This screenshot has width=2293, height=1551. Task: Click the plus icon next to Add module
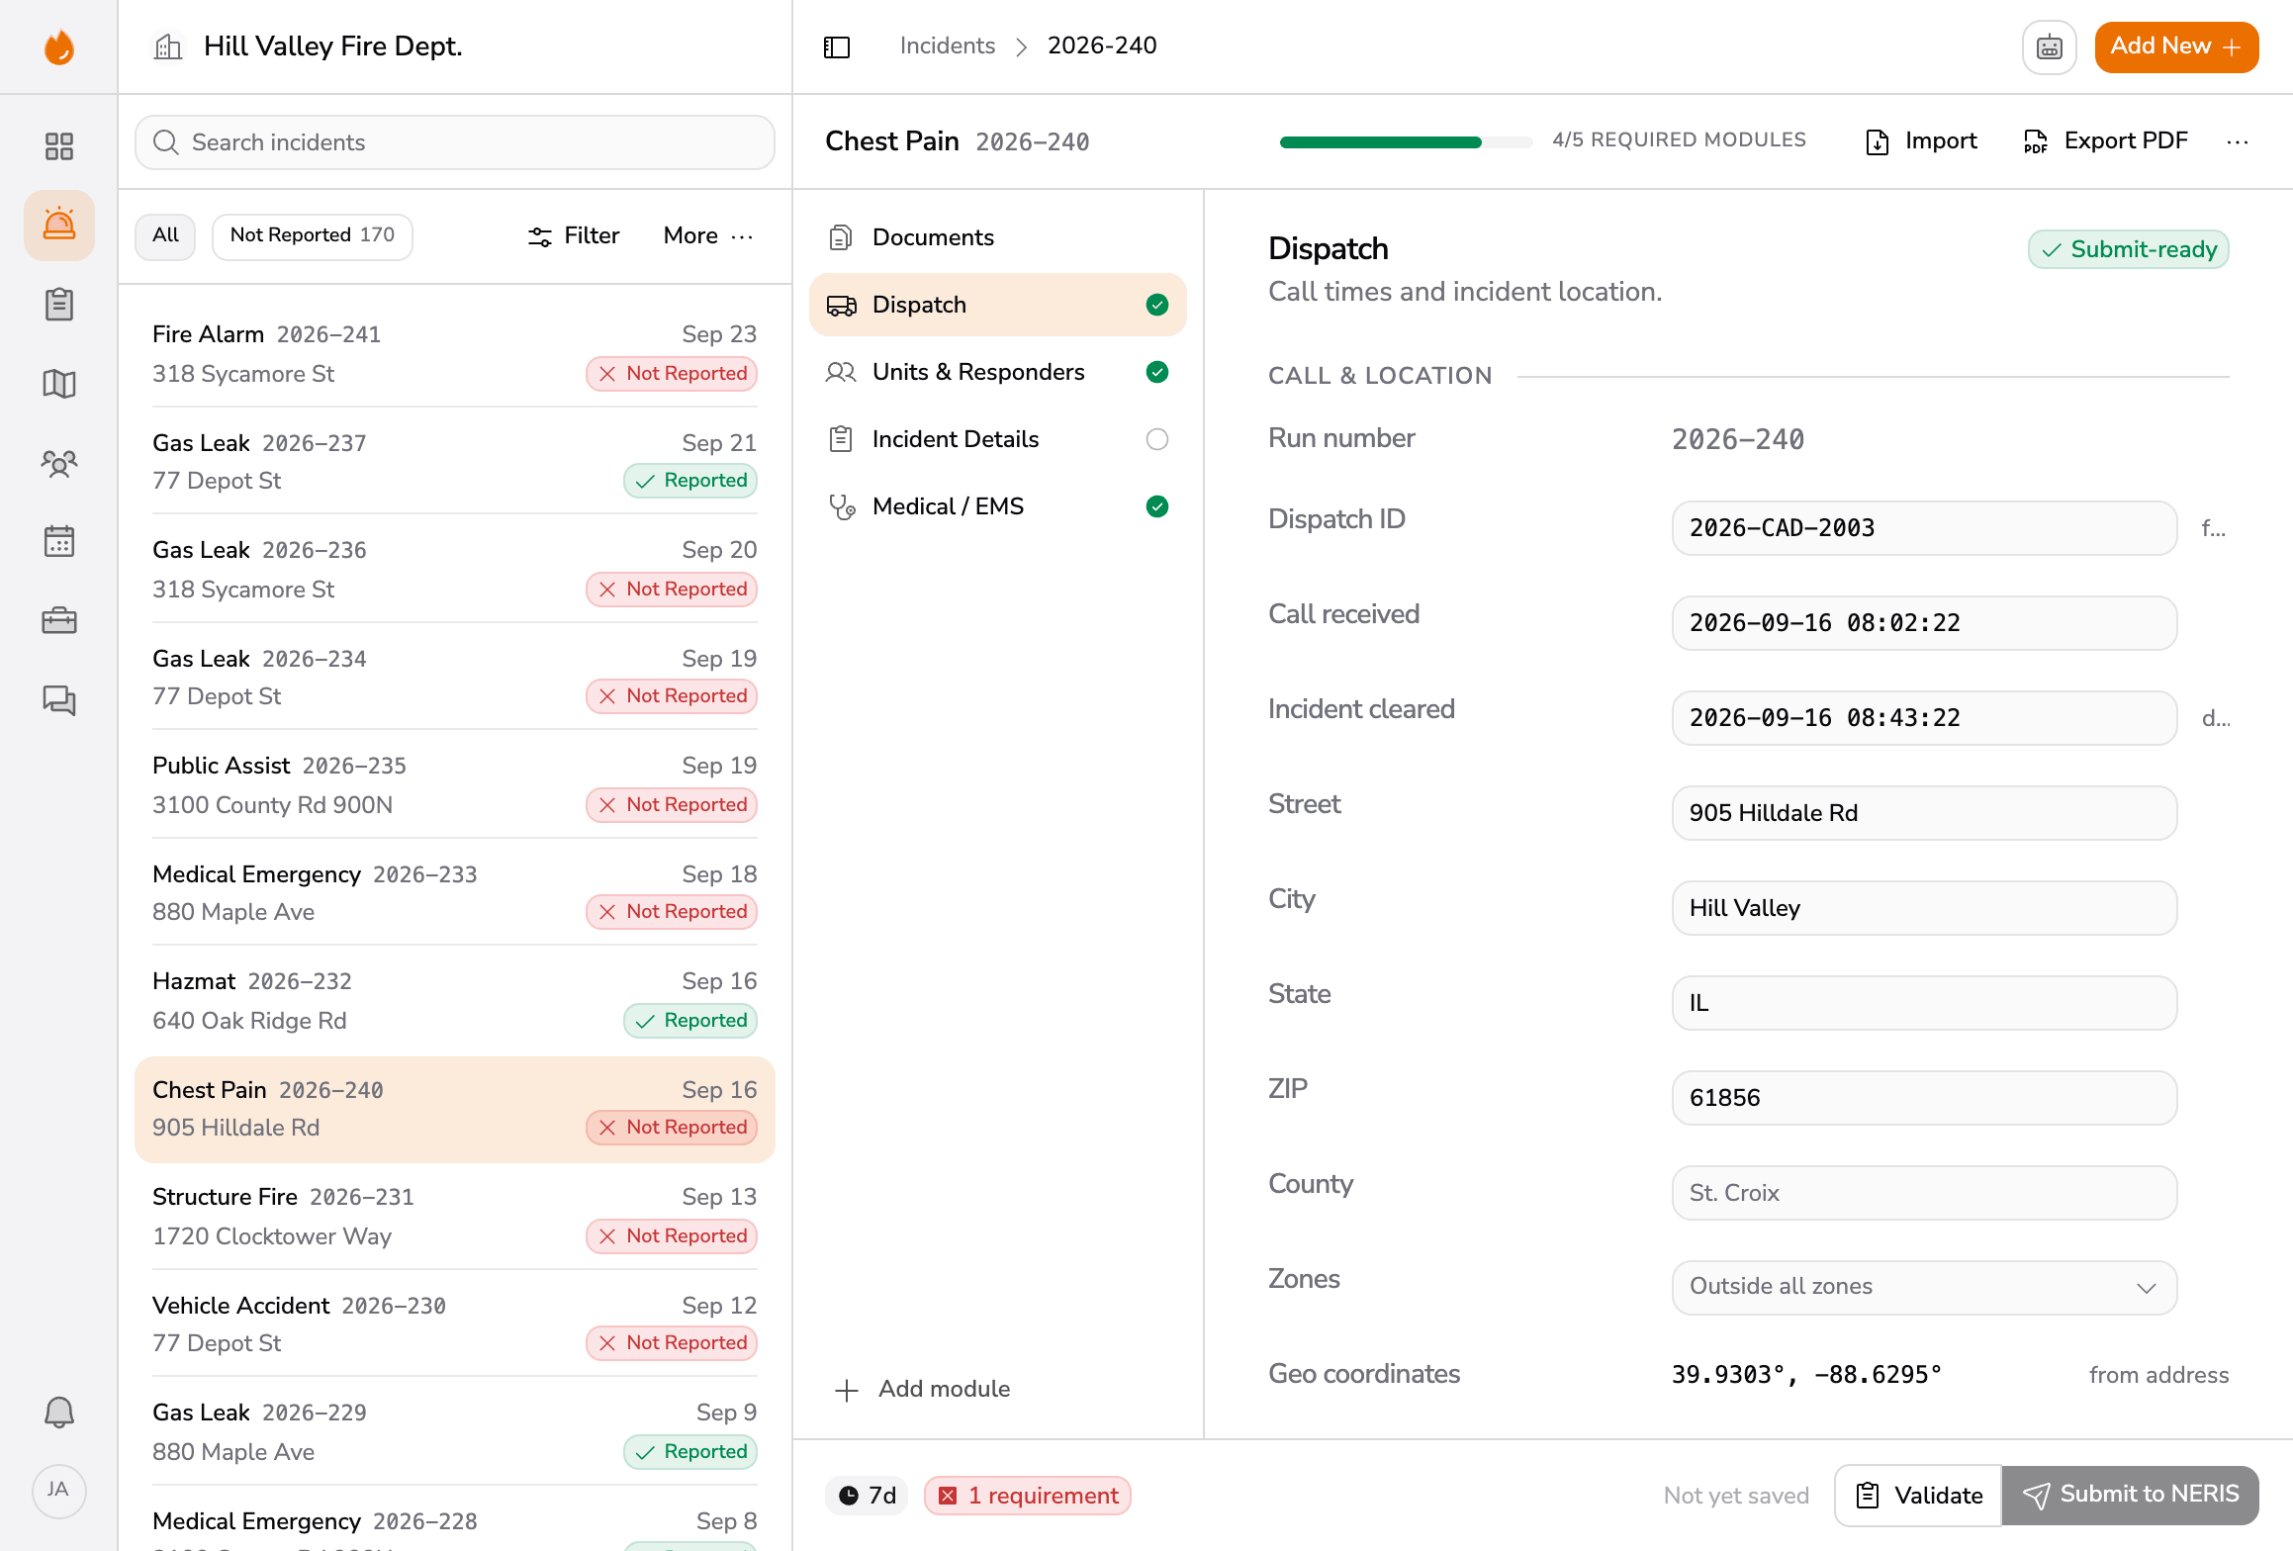[x=847, y=1390]
